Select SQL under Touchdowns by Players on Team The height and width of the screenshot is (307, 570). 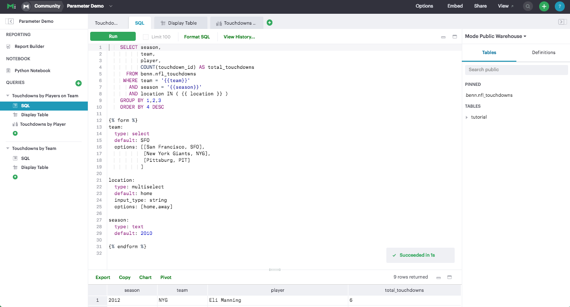(x=44, y=106)
